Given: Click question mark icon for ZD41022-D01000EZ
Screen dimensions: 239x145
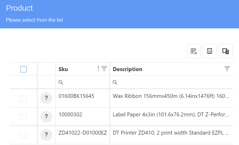Looking at the screenshot, I should click(46, 135).
